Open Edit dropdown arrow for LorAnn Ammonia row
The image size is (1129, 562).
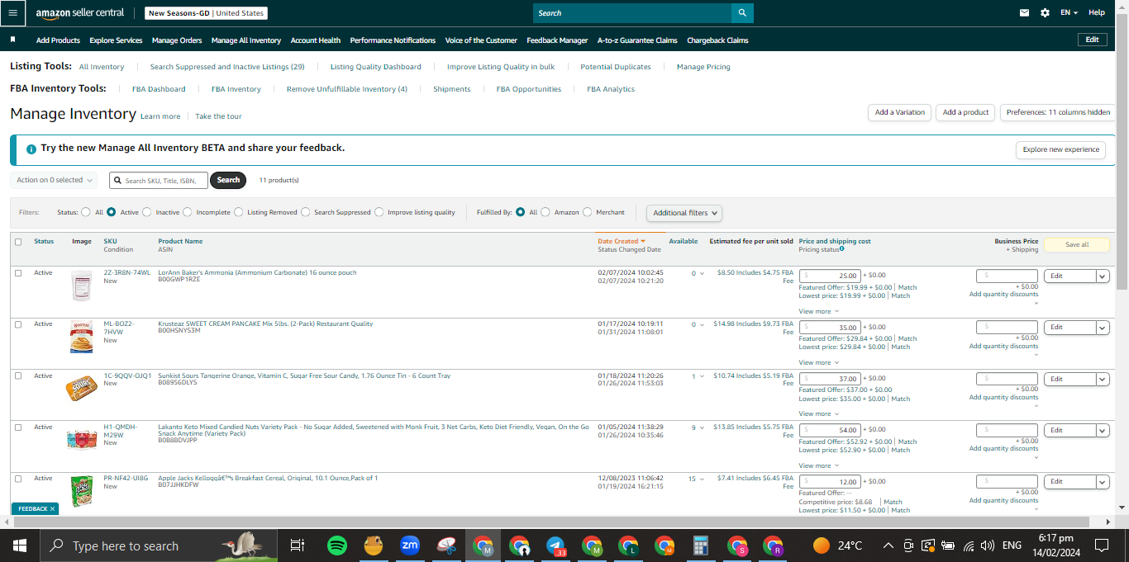click(1103, 276)
